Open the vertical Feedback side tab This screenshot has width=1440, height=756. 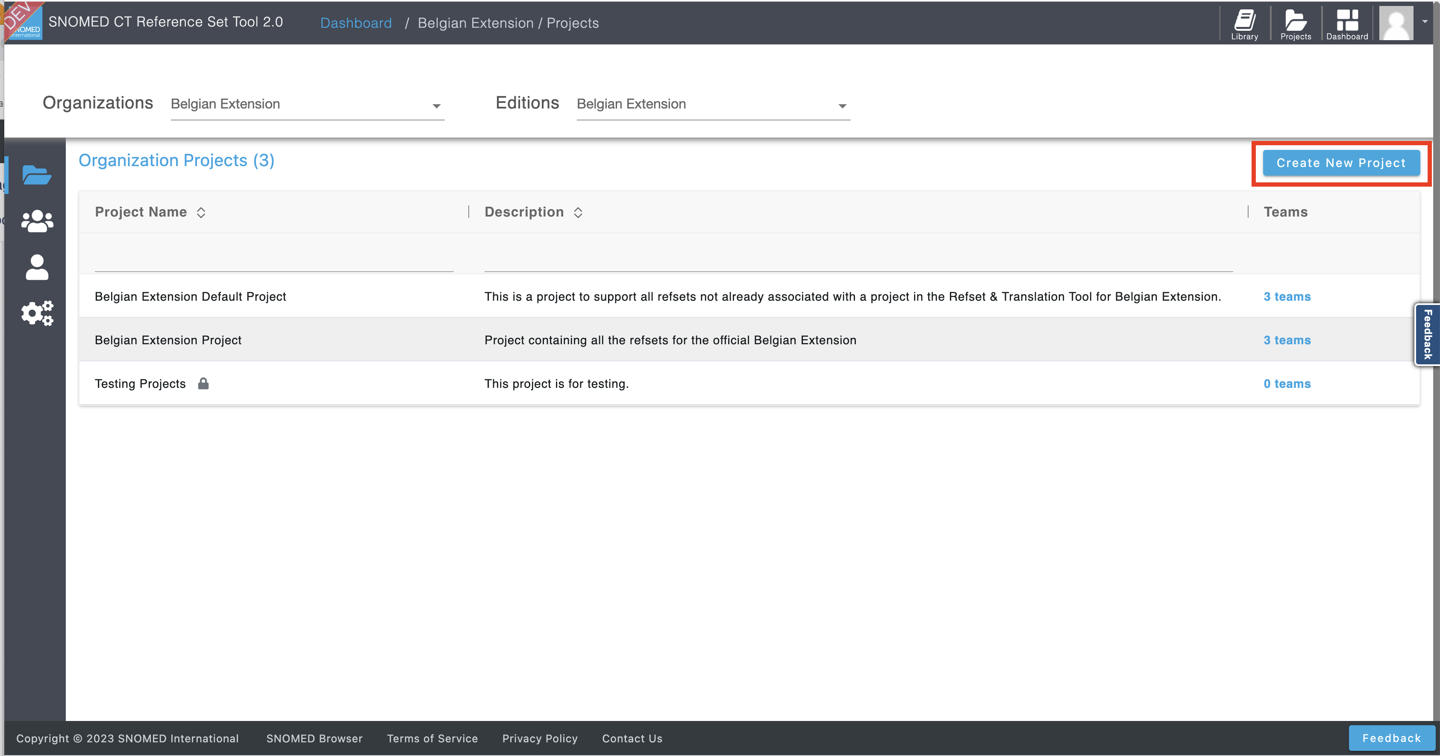point(1427,334)
